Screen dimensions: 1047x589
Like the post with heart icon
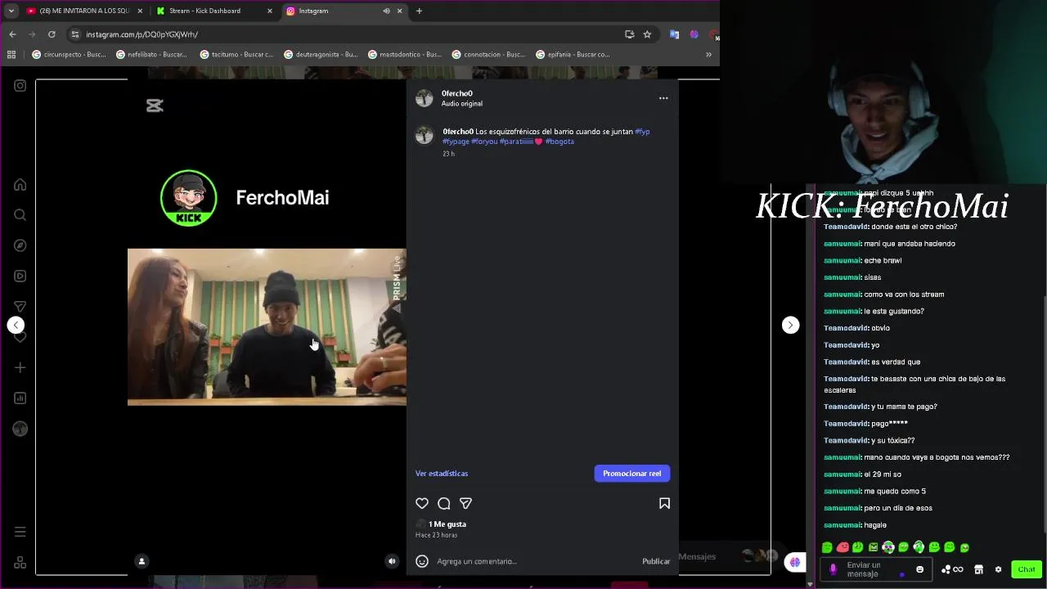point(422,503)
